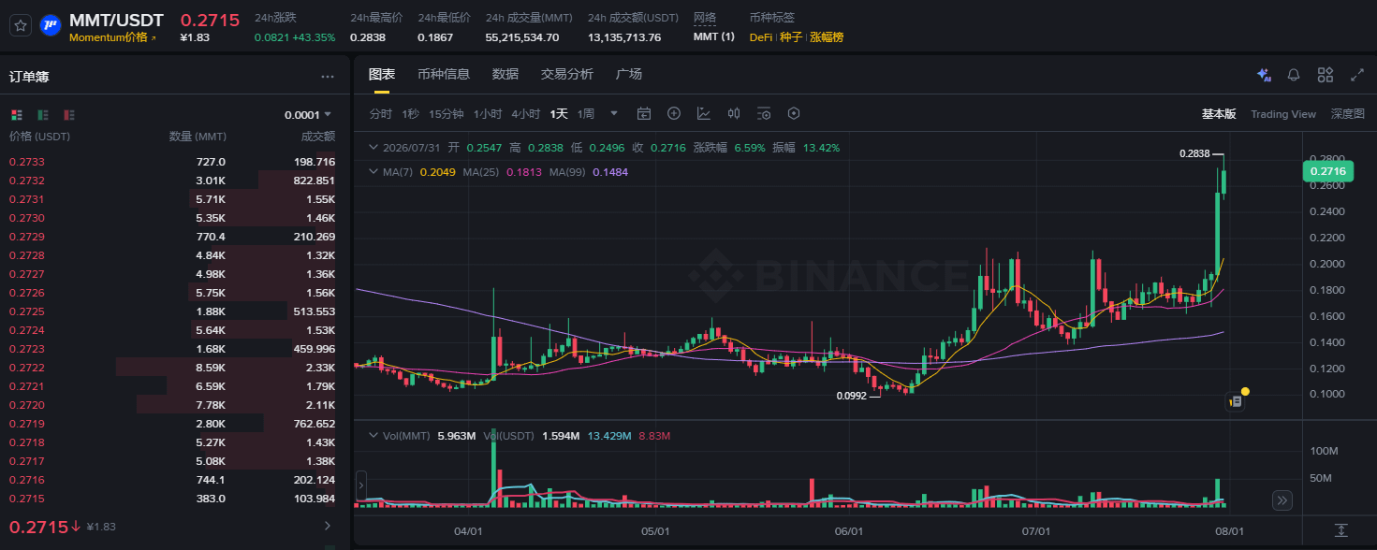Click the MMT (1) network value
The height and width of the screenshot is (550, 1377).
click(713, 37)
